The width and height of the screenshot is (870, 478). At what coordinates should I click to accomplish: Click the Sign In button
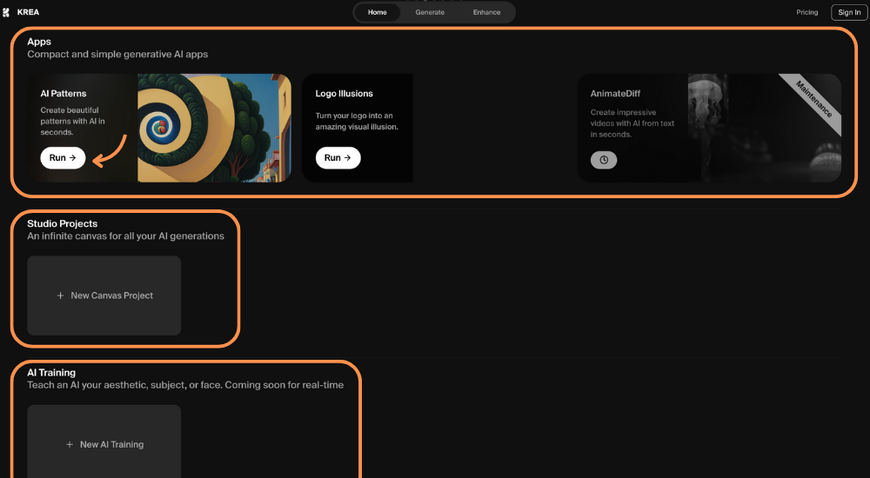849,12
